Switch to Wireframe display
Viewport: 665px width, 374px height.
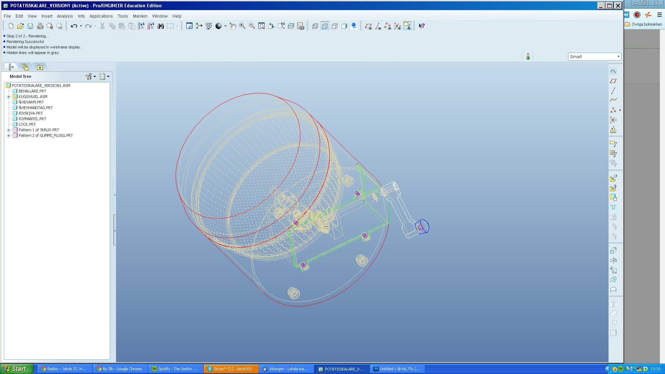(x=315, y=26)
